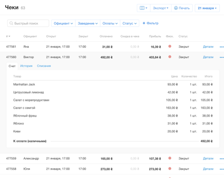The height and width of the screenshot is (178, 224).
Task: Open the Статус filter dropdown
Action: coord(129,23)
